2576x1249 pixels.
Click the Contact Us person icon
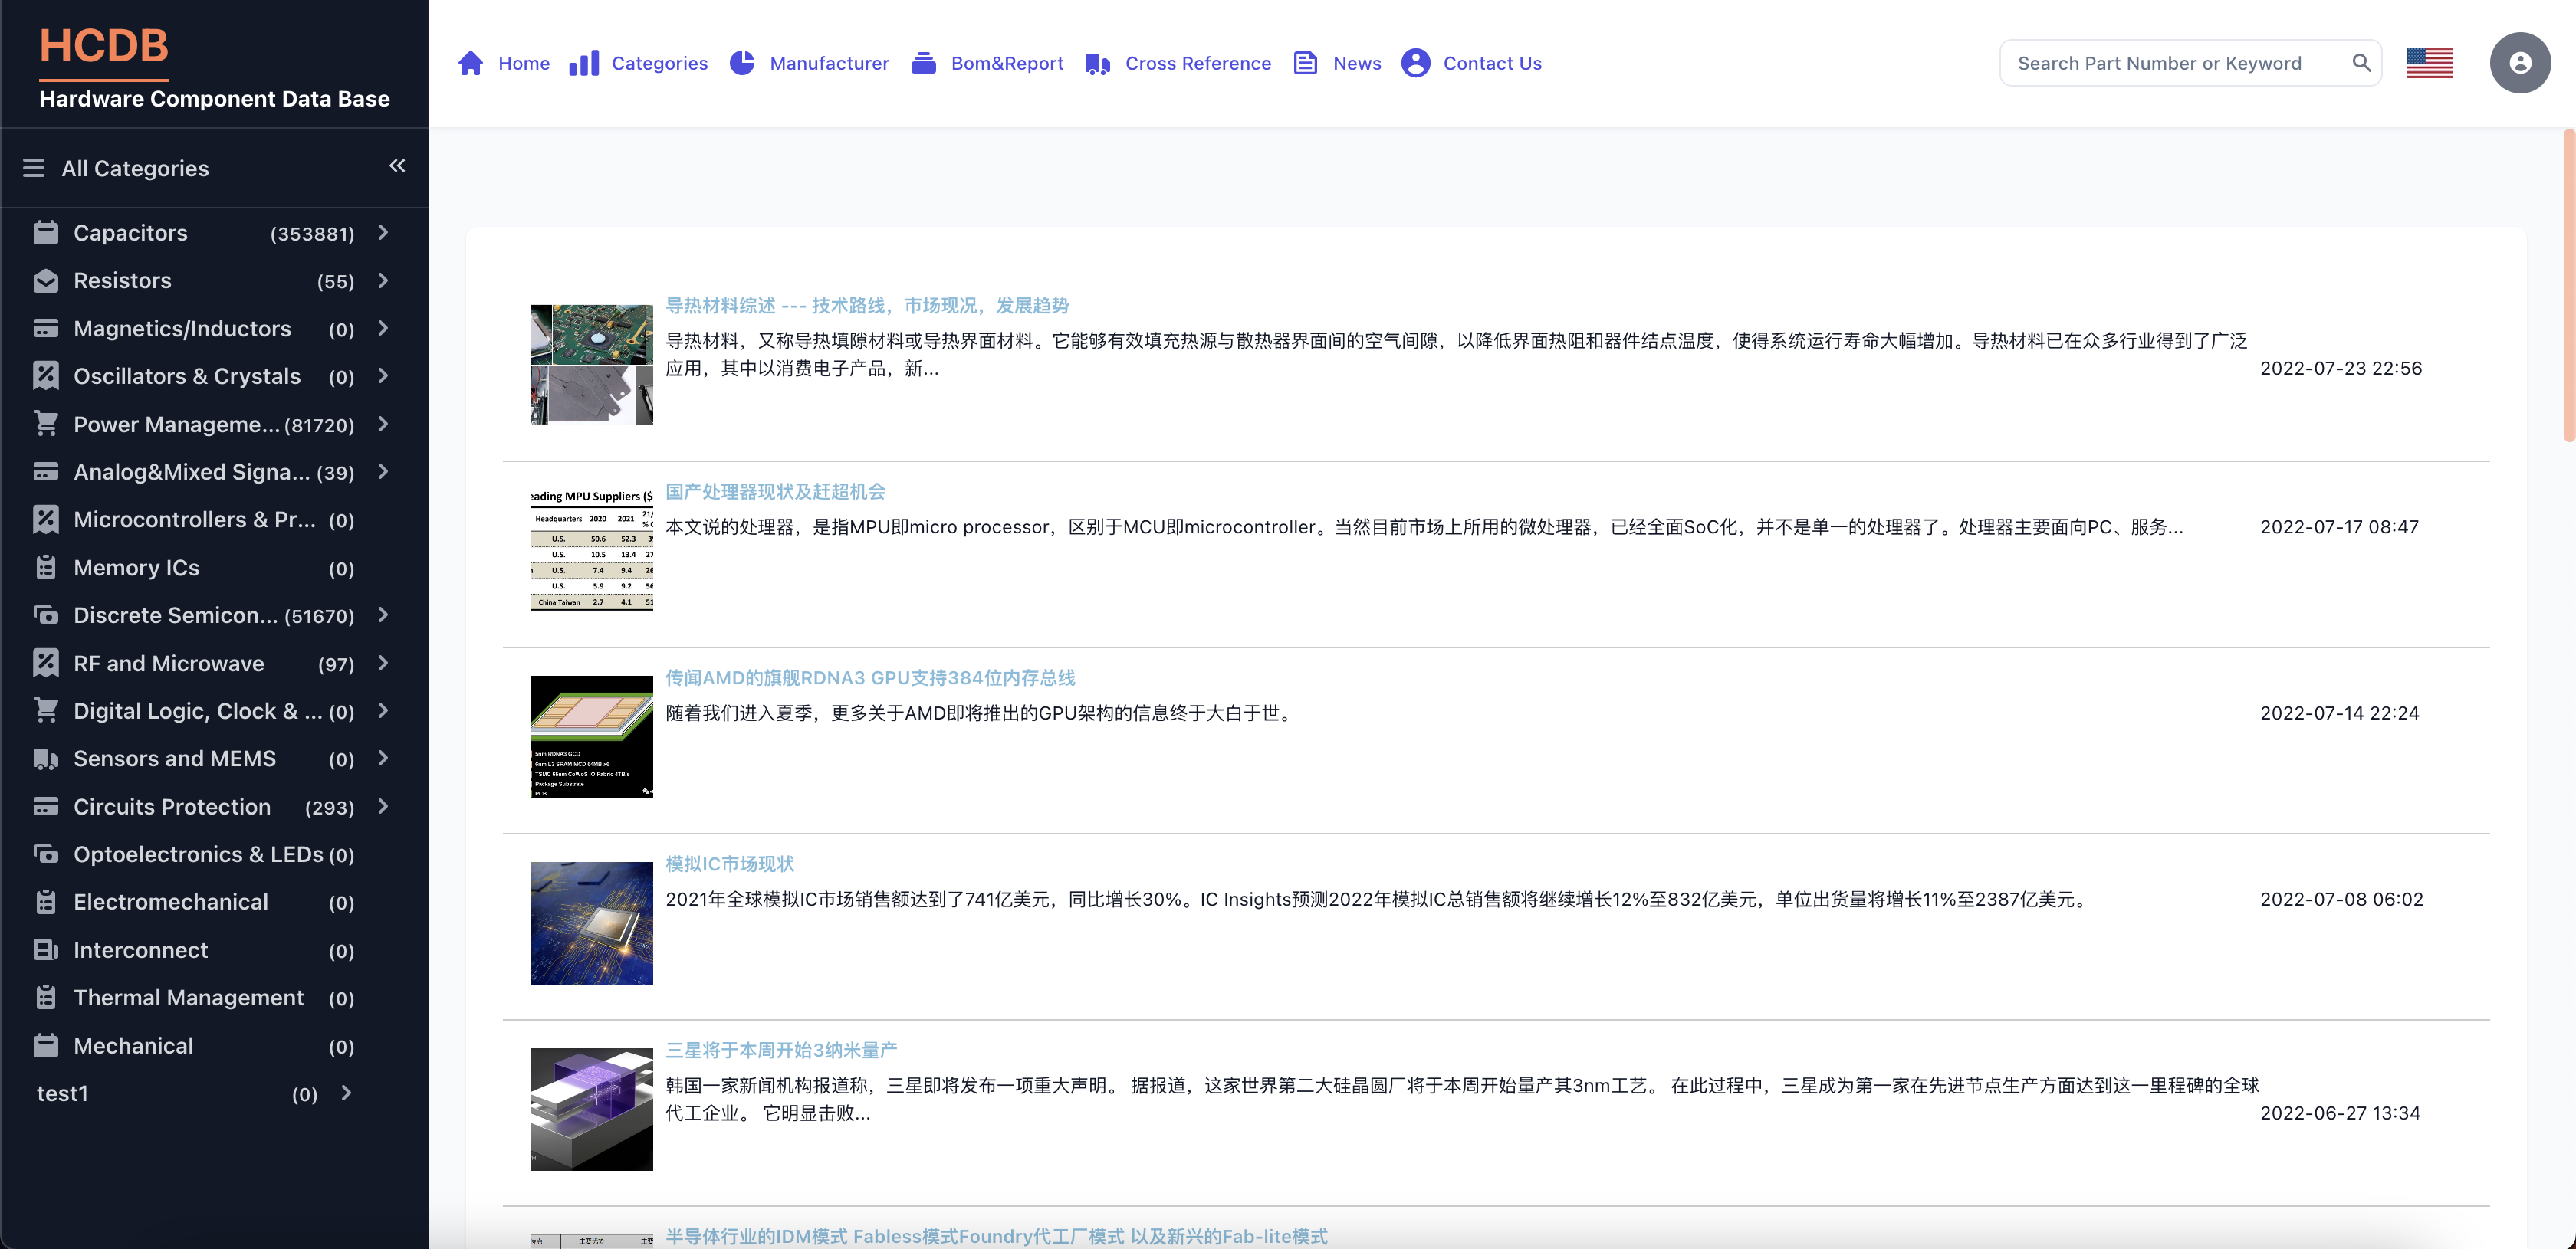[x=1415, y=63]
